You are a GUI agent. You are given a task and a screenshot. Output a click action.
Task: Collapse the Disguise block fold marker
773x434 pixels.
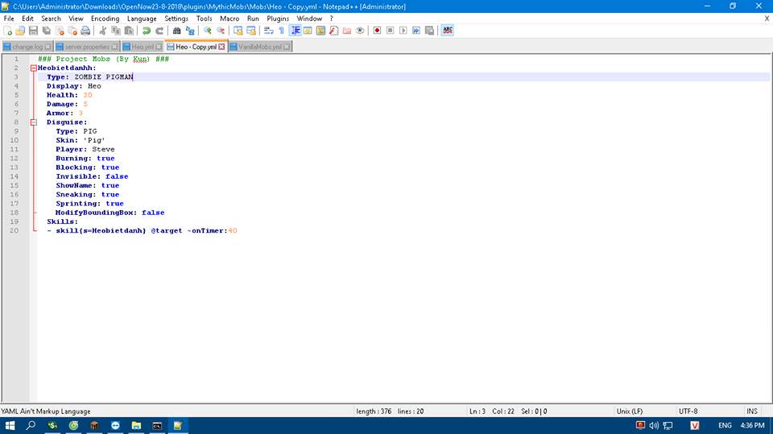tap(33, 122)
